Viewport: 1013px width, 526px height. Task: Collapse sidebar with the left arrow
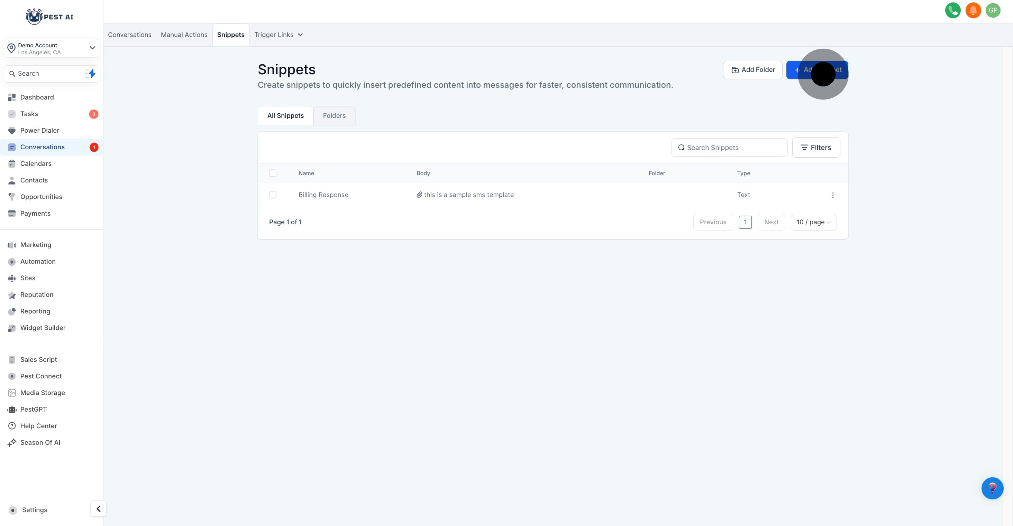(x=98, y=509)
